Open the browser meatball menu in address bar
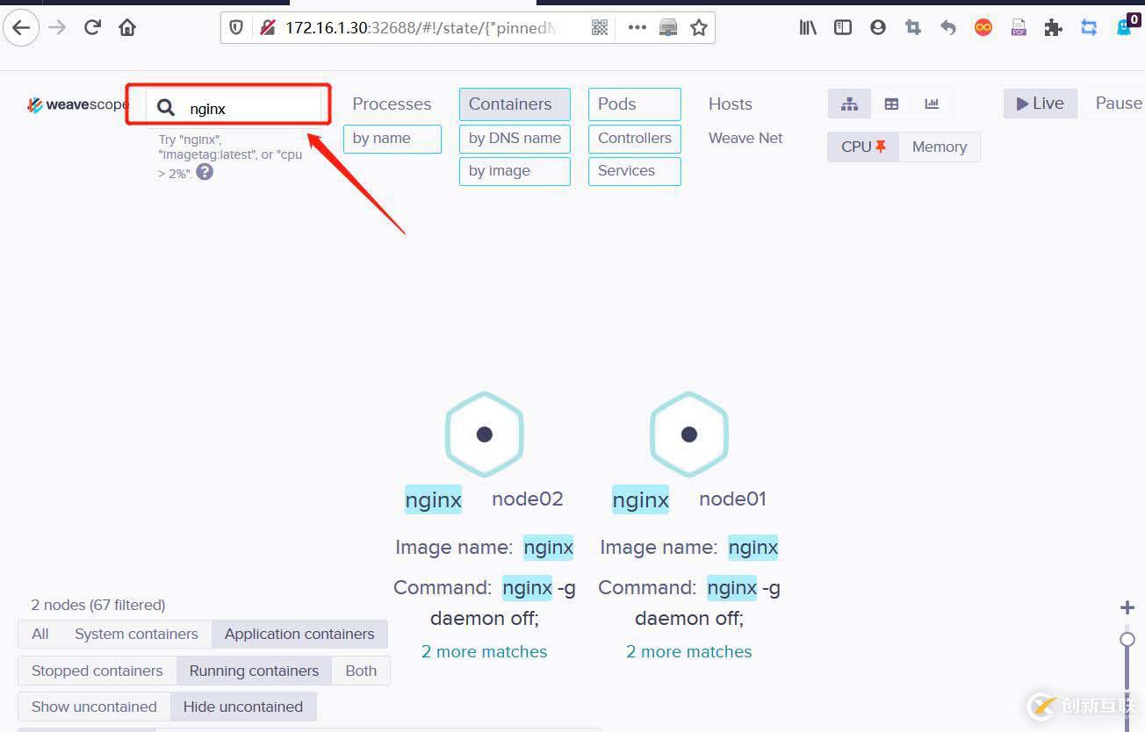The image size is (1145, 732). pos(637,27)
